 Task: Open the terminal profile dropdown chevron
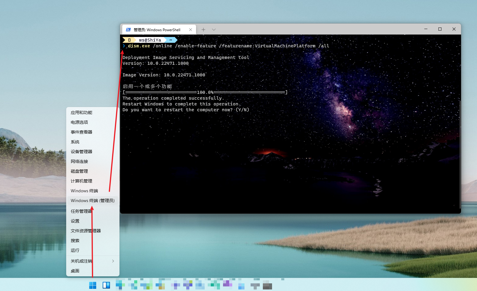point(214,30)
